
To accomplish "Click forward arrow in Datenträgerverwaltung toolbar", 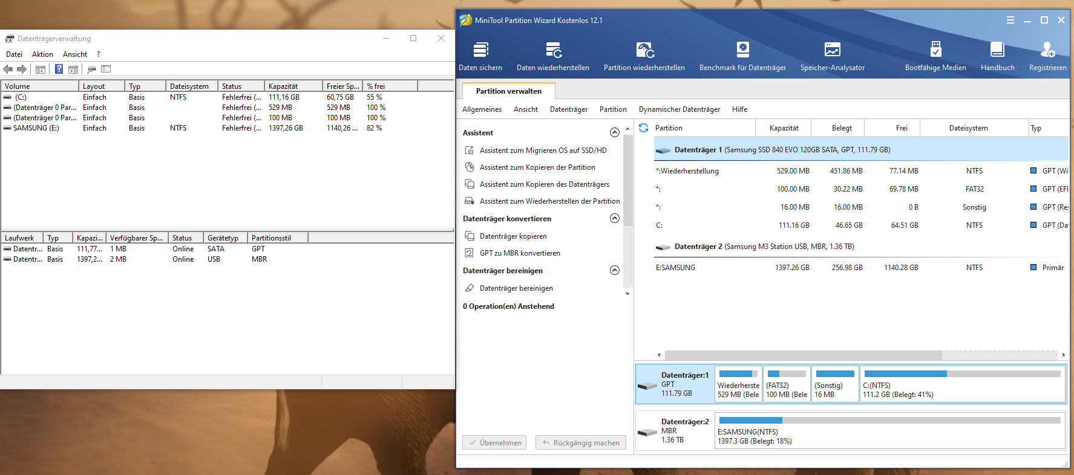I will pyautogui.click(x=22, y=69).
